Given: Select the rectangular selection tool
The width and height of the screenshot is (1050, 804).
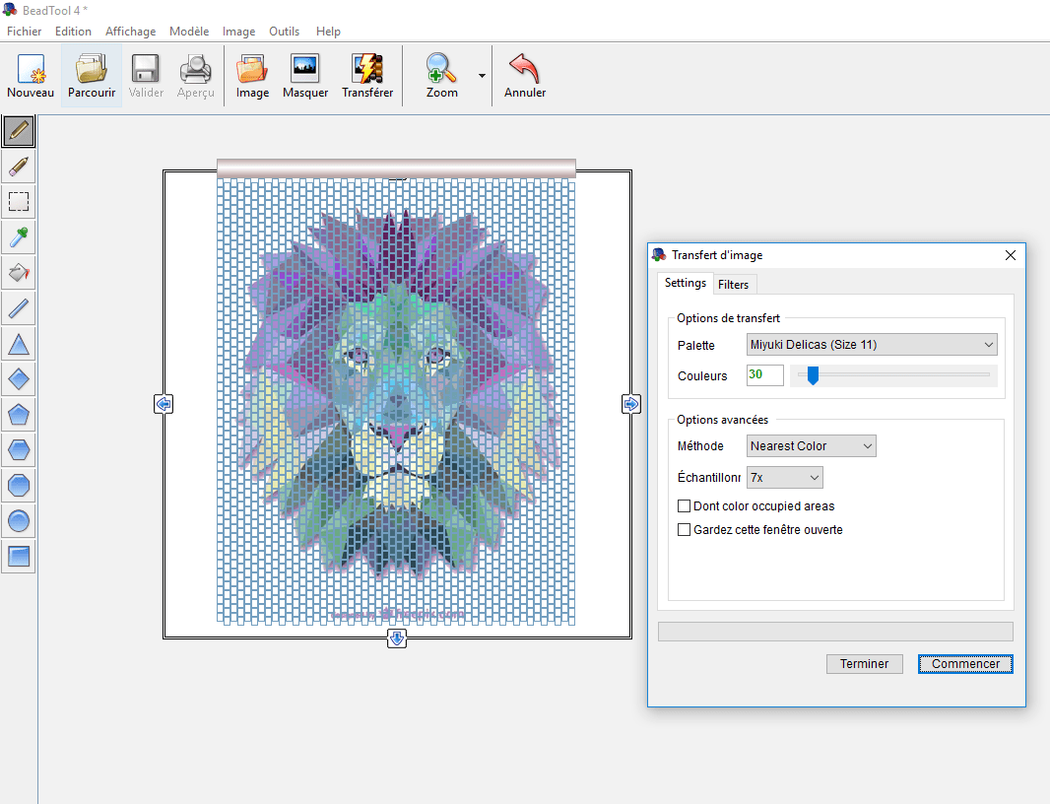Looking at the screenshot, I should pos(19,201).
